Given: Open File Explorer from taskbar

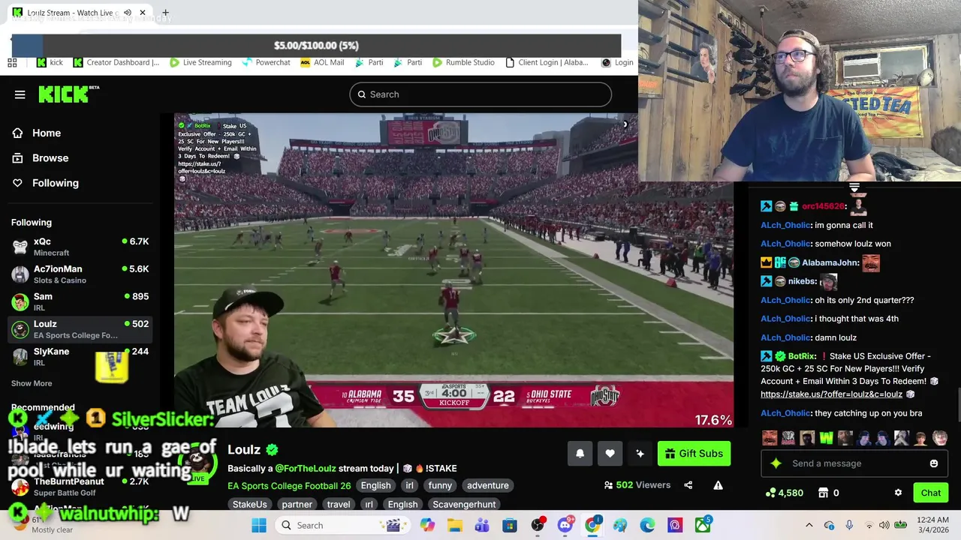Looking at the screenshot, I should click(x=455, y=525).
